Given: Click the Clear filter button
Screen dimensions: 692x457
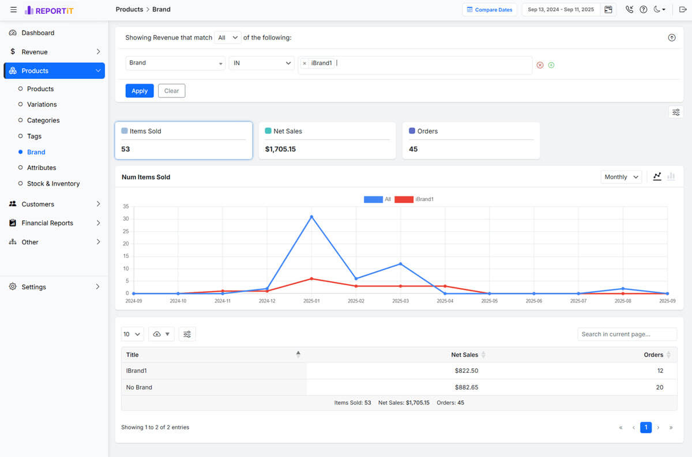Looking at the screenshot, I should (172, 91).
